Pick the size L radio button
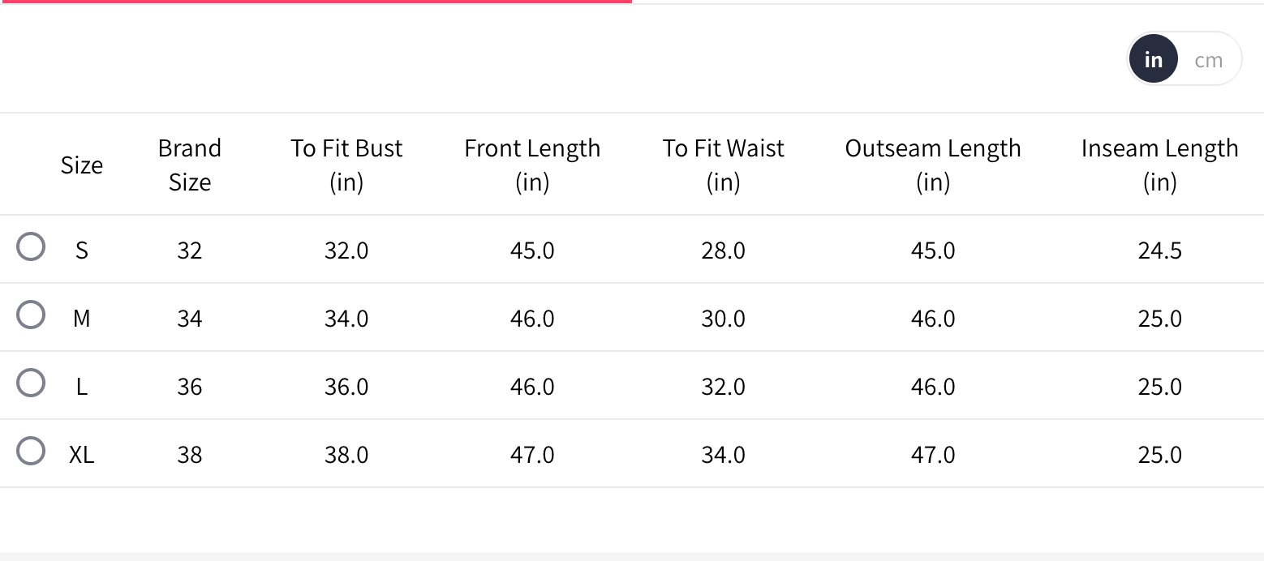Viewport: 1264px width, 561px height. [x=31, y=383]
